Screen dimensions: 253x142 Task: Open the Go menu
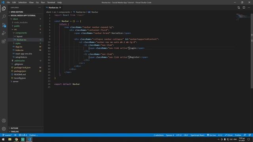click(x=37, y=2)
